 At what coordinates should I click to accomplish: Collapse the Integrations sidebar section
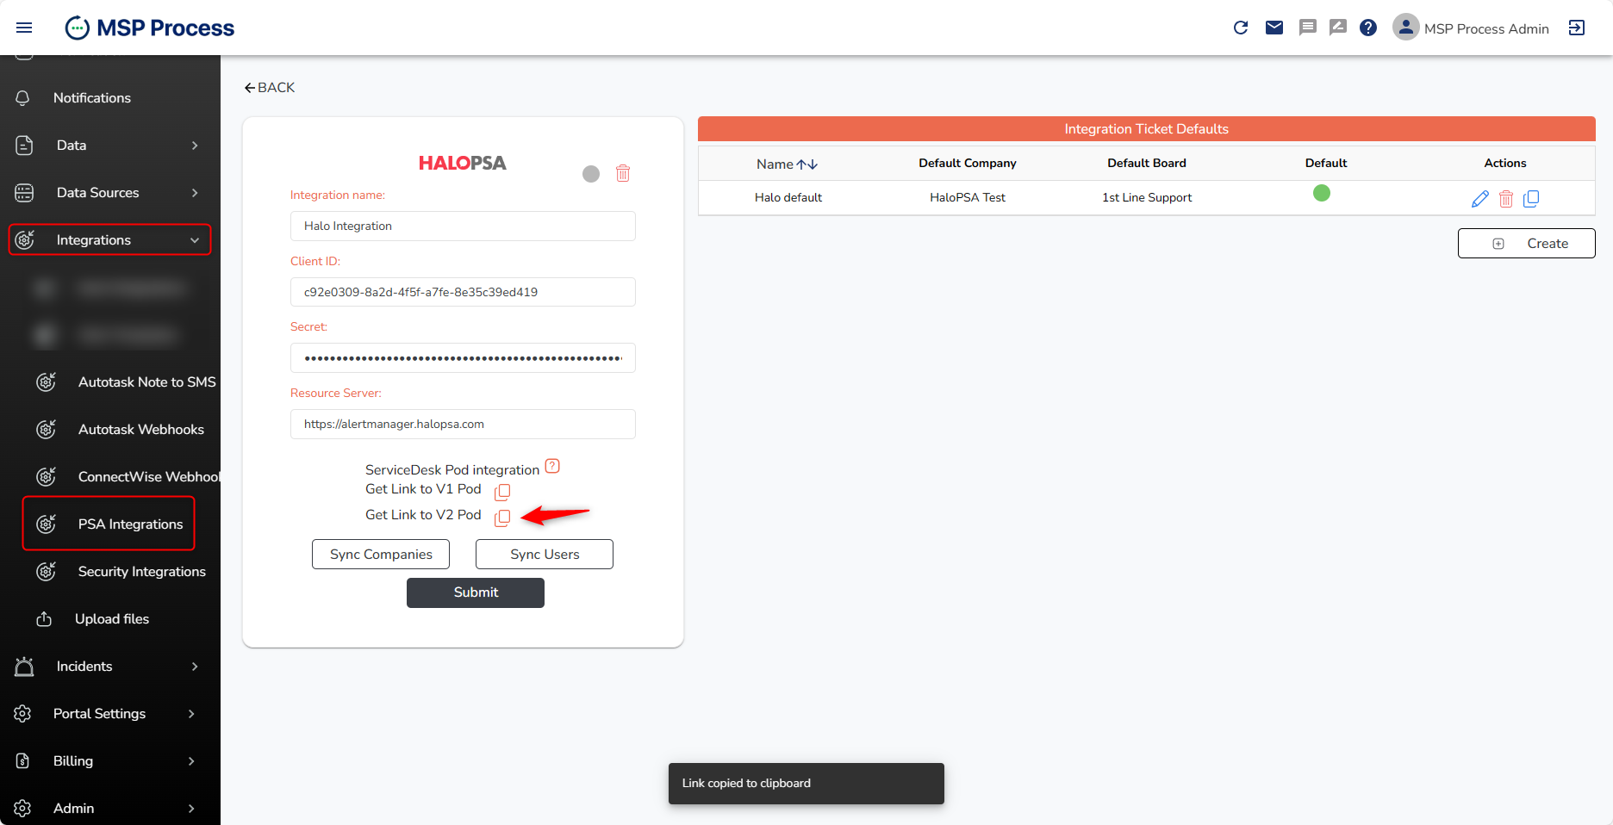pos(109,240)
